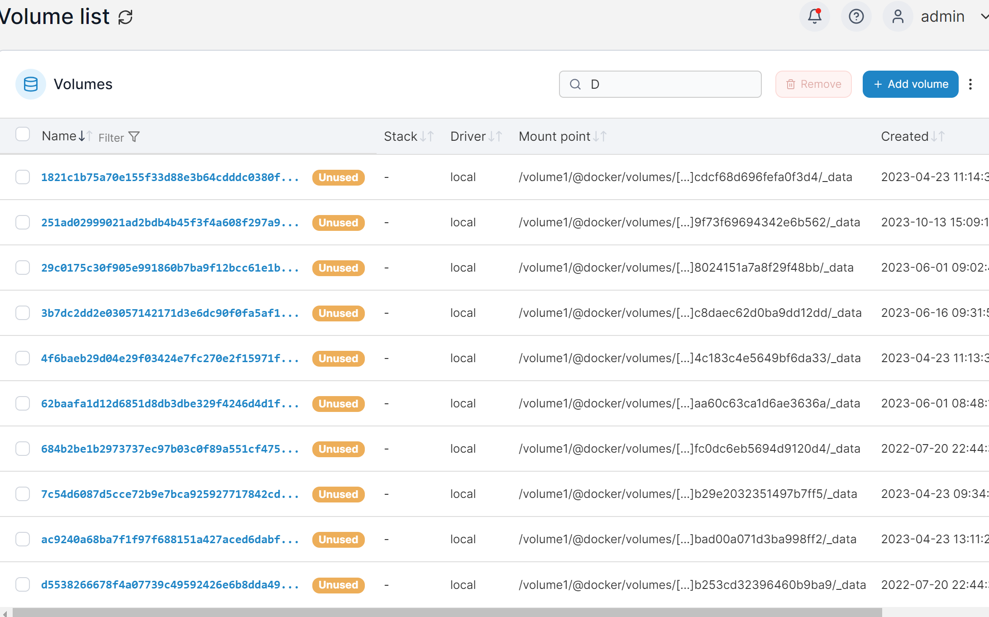Click the refresh icon next to Volume list
The width and height of the screenshot is (989, 617).
click(125, 17)
